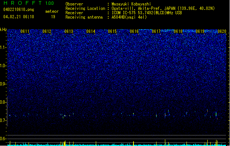Click the Receiving Location label
The width and height of the screenshot is (230, 146).
click(x=85, y=8)
